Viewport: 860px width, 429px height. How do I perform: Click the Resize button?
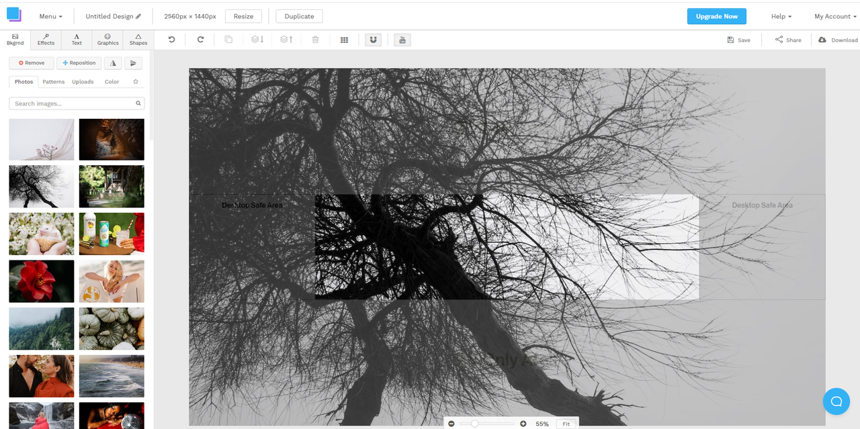(243, 16)
